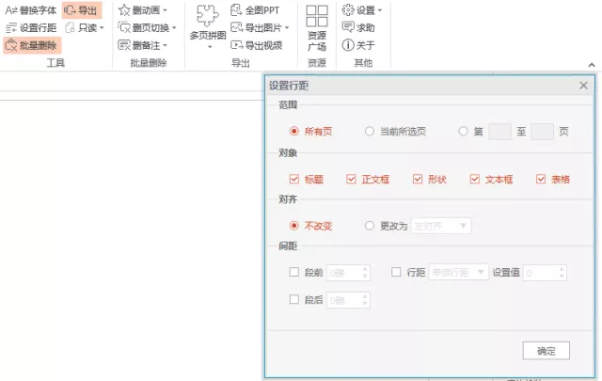This screenshot has width=602, height=381.
Task: Click the 导出视频 export video icon
Action: point(236,45)
